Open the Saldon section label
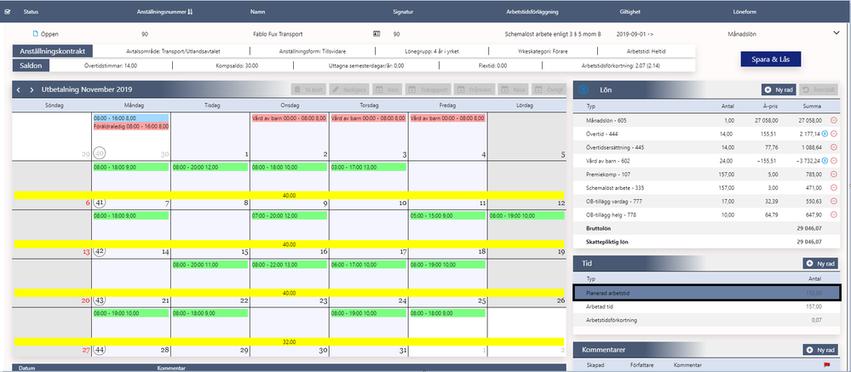The height and width of the screenshot is (372, 851). click(31, 65)
